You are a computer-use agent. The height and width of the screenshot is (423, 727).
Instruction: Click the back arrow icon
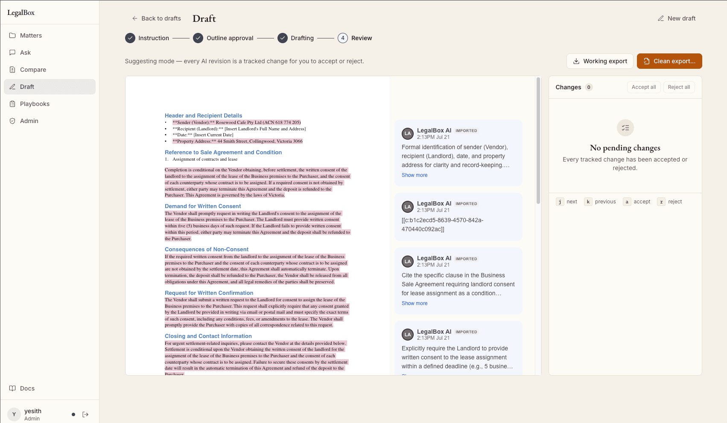click(135, 18)
